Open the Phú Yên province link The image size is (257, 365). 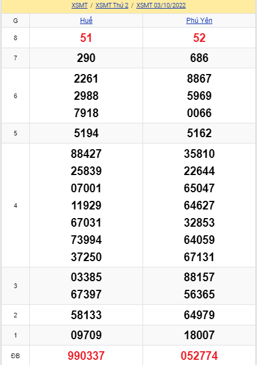[x=199, y=21]
